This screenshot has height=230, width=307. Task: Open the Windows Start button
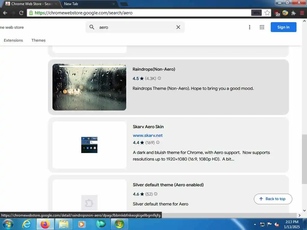click(8, 224)
